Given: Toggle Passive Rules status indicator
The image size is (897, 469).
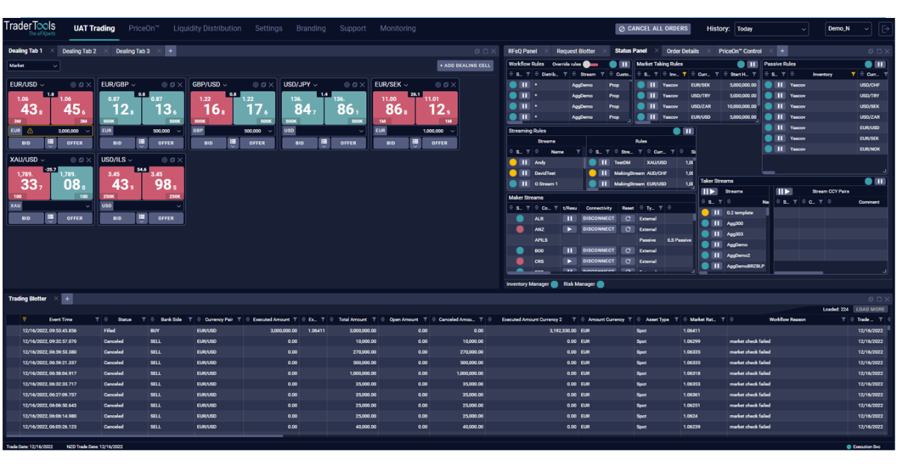Looking at the screenshot, I should pyautogui.click(x=869, y=64).
